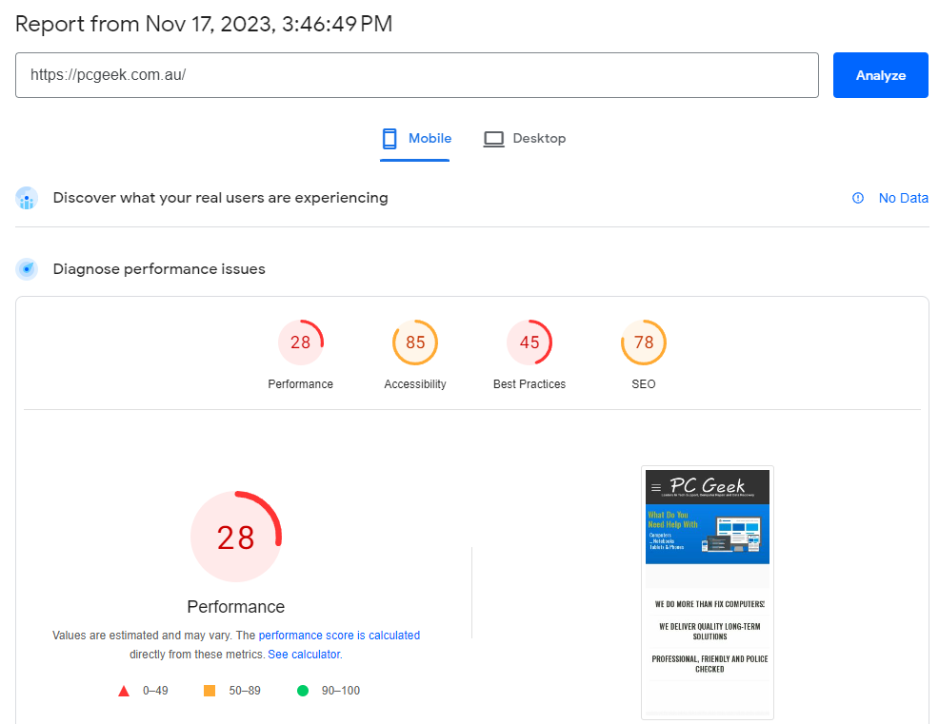Click the Diagnose performance issues icon
This screenshot has width=939, height=724.
pos(27,269)
